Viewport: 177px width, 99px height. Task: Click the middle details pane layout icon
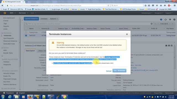[x=169, y=46]
